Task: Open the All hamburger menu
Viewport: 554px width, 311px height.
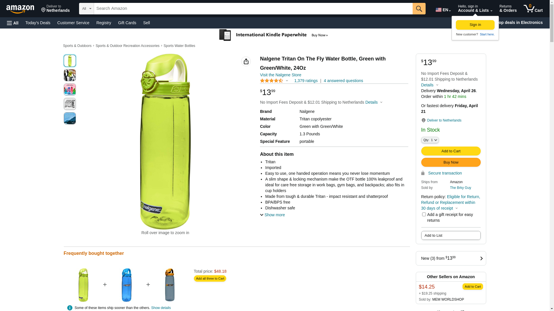Action: pos(13,23)
